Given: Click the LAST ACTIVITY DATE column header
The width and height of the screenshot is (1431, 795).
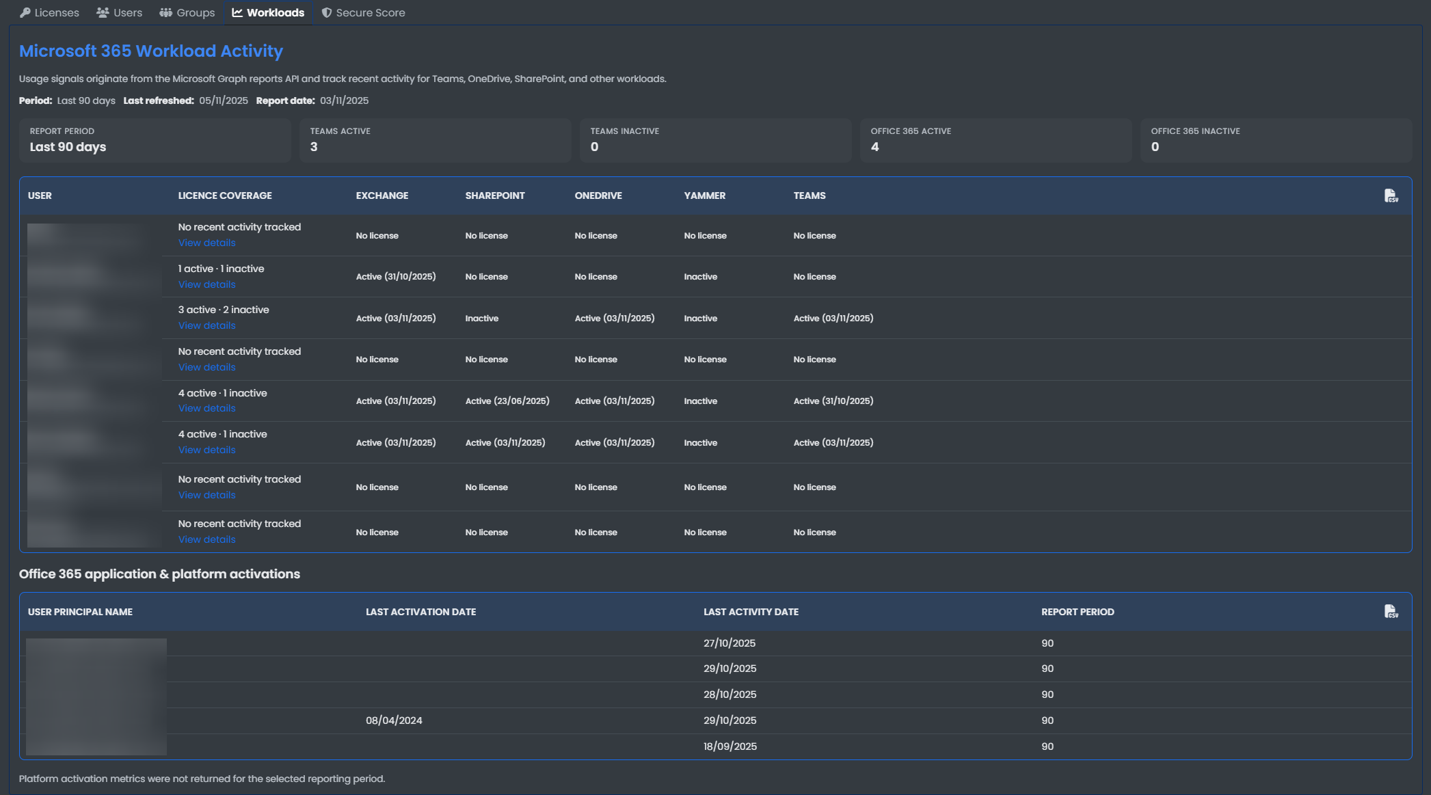Looking at the screenshot, I should (x=751, y=612).
